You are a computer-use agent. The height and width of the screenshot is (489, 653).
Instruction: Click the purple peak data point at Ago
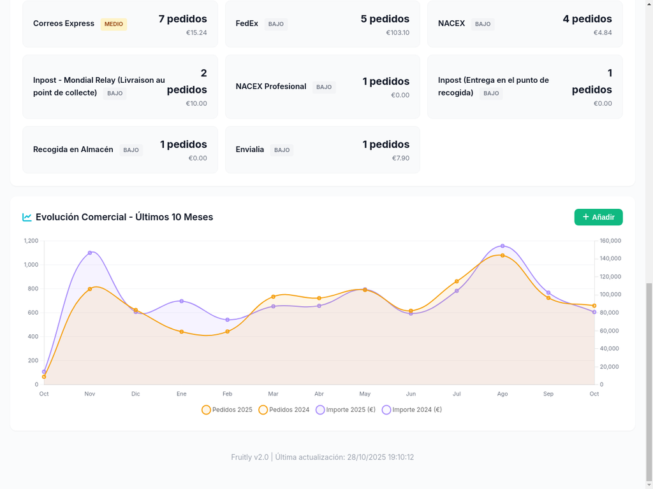click(x=503, y=246)
